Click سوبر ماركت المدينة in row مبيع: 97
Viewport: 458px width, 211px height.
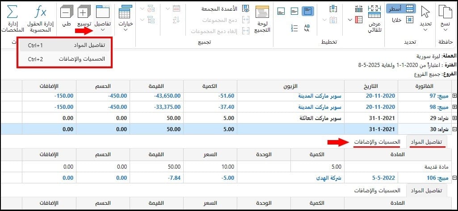[320, 96]
